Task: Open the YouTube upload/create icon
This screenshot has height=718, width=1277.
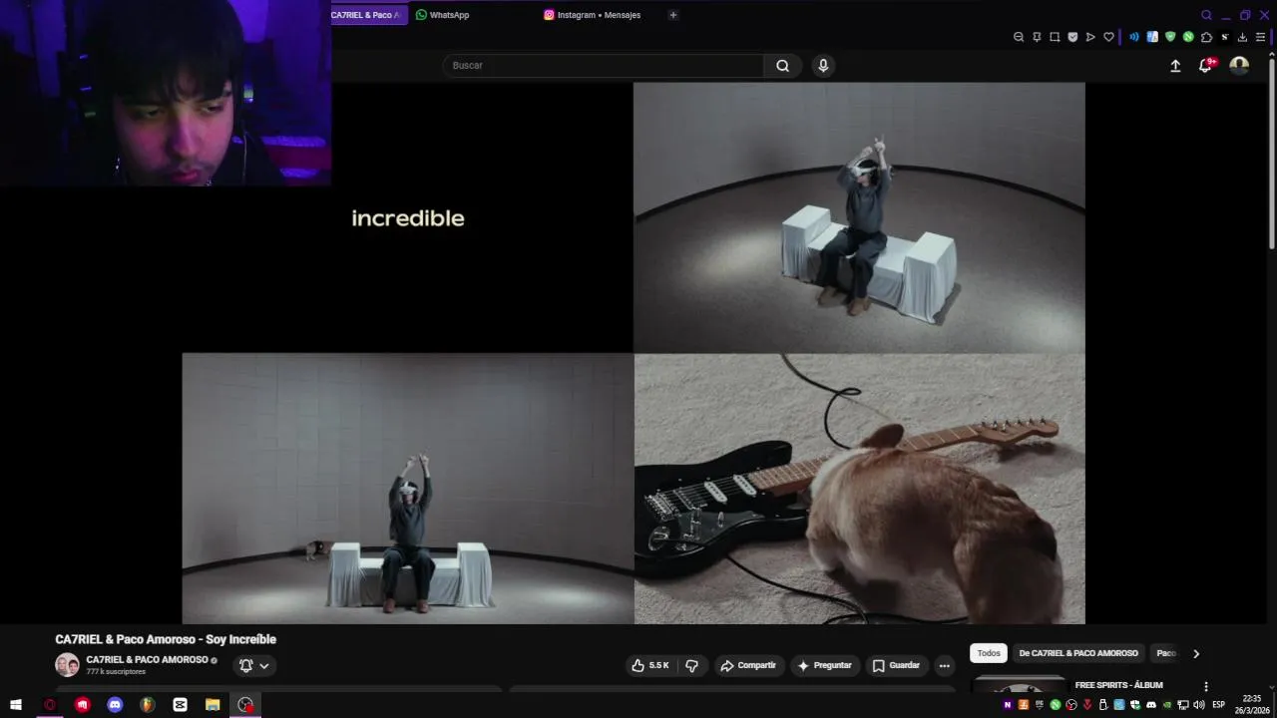Action: 1175,66
